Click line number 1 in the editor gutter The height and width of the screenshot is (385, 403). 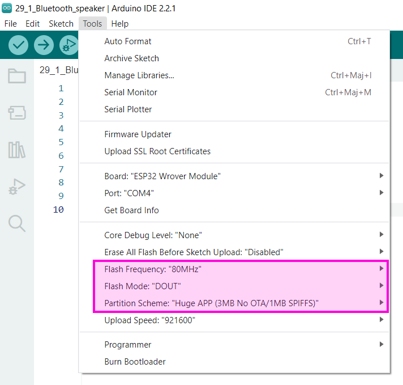61,88
